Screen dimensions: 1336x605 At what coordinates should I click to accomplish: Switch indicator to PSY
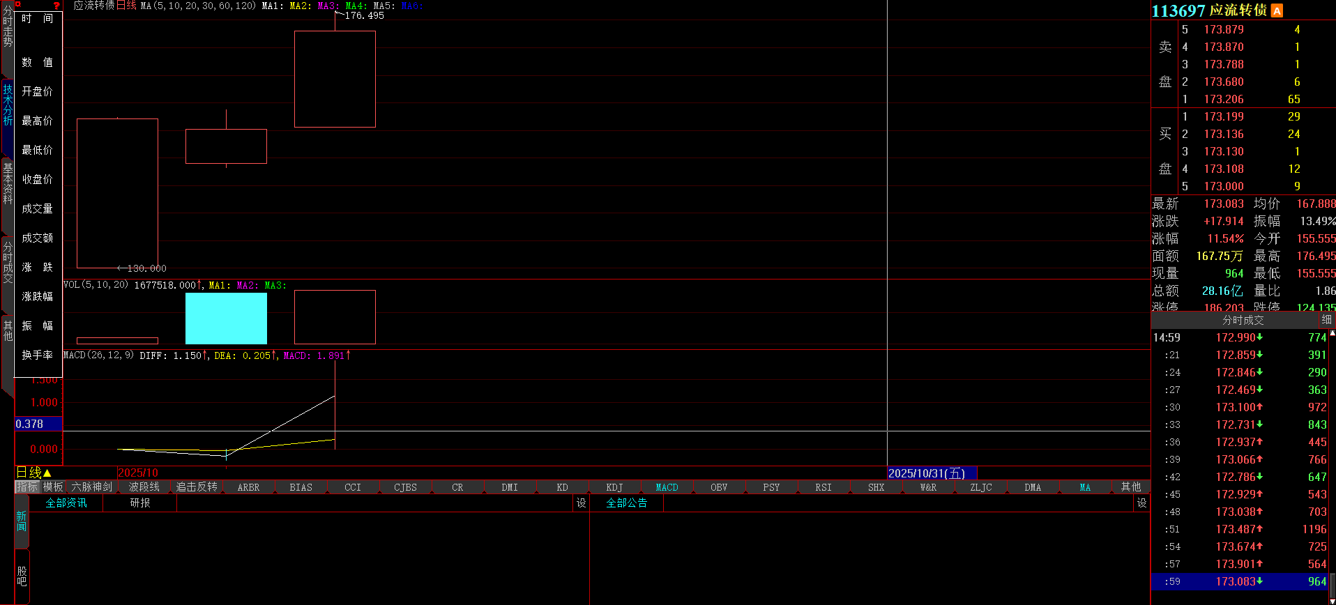click(772, 487)
